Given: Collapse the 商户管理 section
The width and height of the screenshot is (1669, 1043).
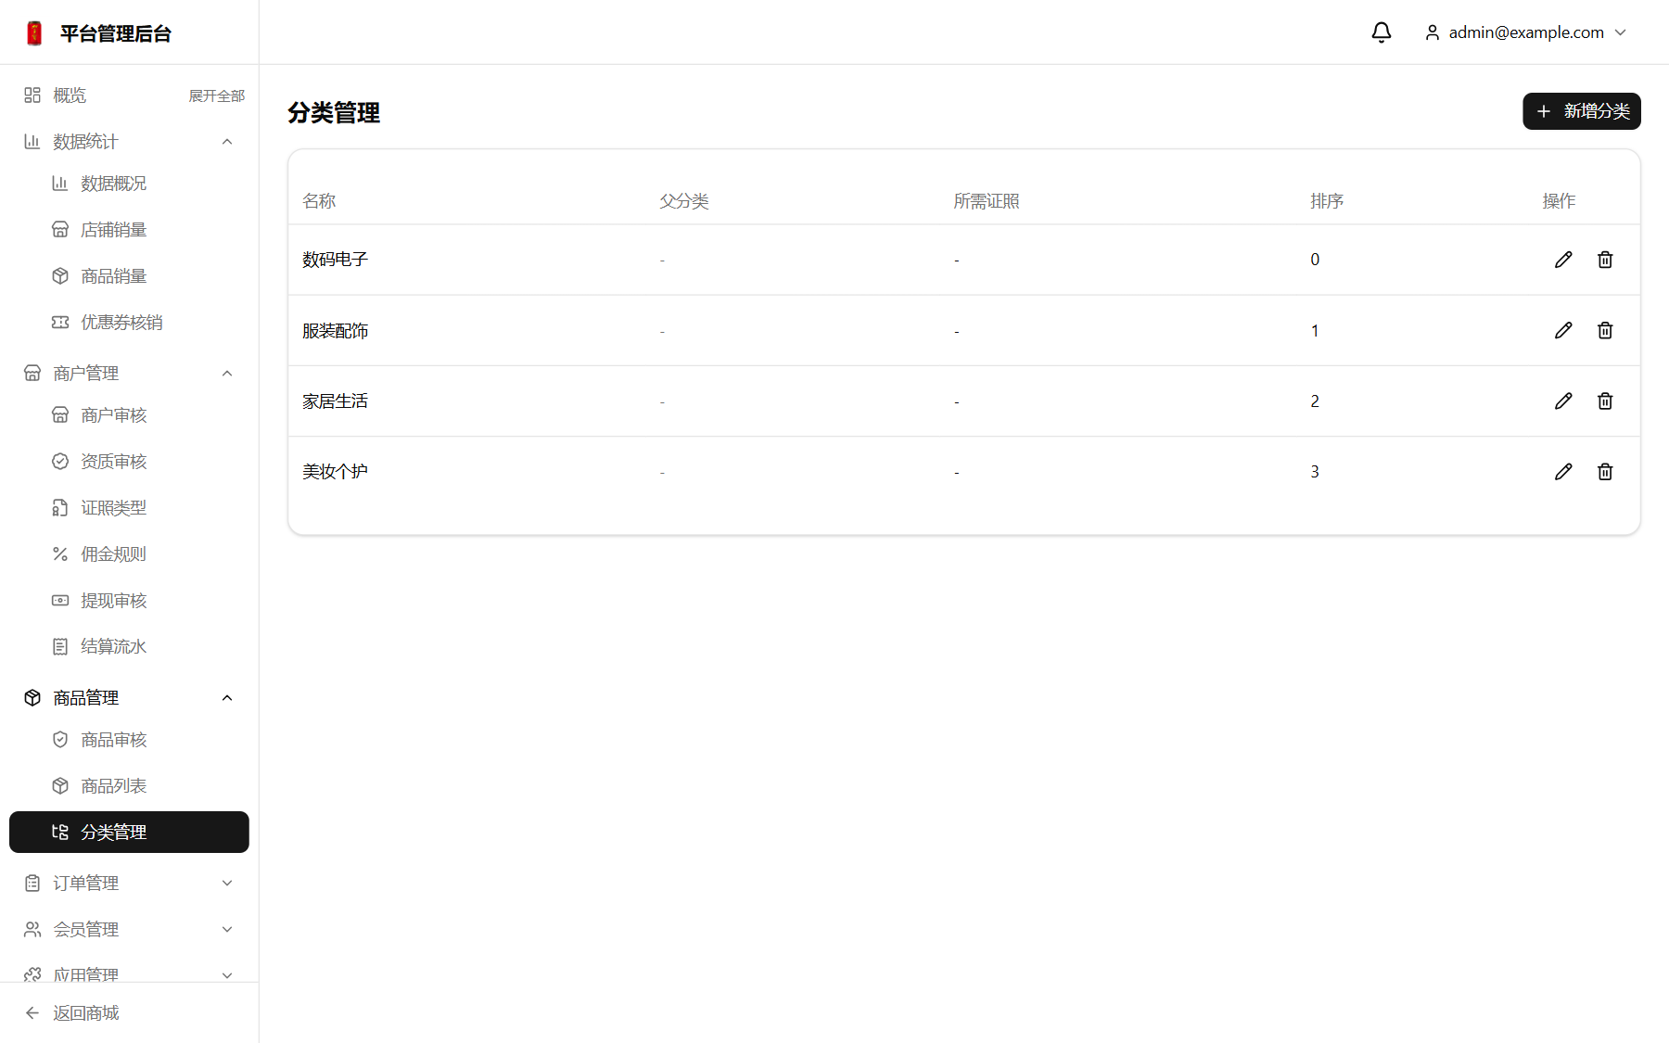Looking at the screenshot, I should tap(129, 374).
